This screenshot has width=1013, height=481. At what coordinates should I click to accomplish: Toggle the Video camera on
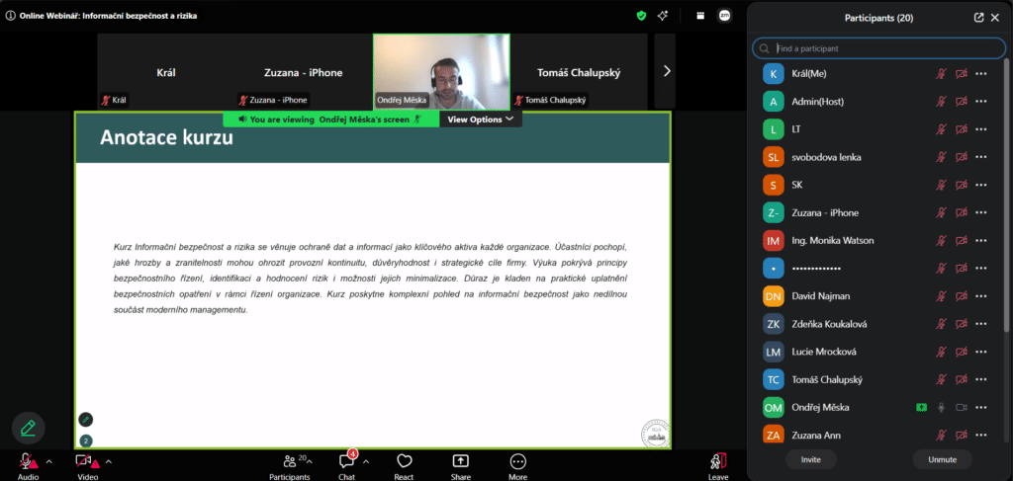click(x=85, y=461)
